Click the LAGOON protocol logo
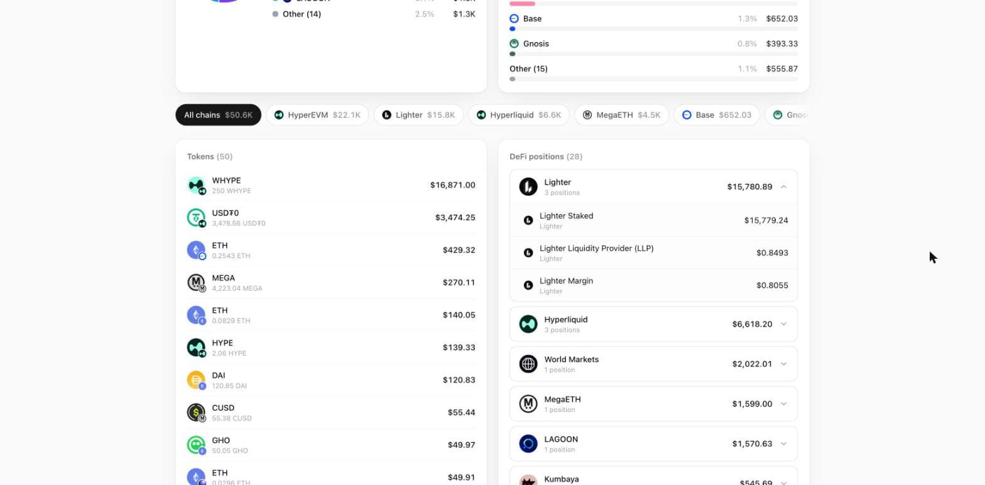This screenshot has height=485, width=985. click(528, 444)
